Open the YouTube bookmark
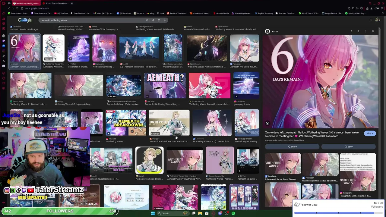The image size is (386, 217). pos(61,13)
